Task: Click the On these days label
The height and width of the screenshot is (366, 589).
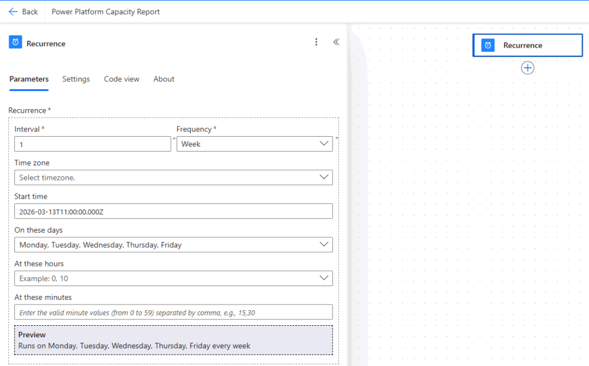Action: click(x=39, y=230)
